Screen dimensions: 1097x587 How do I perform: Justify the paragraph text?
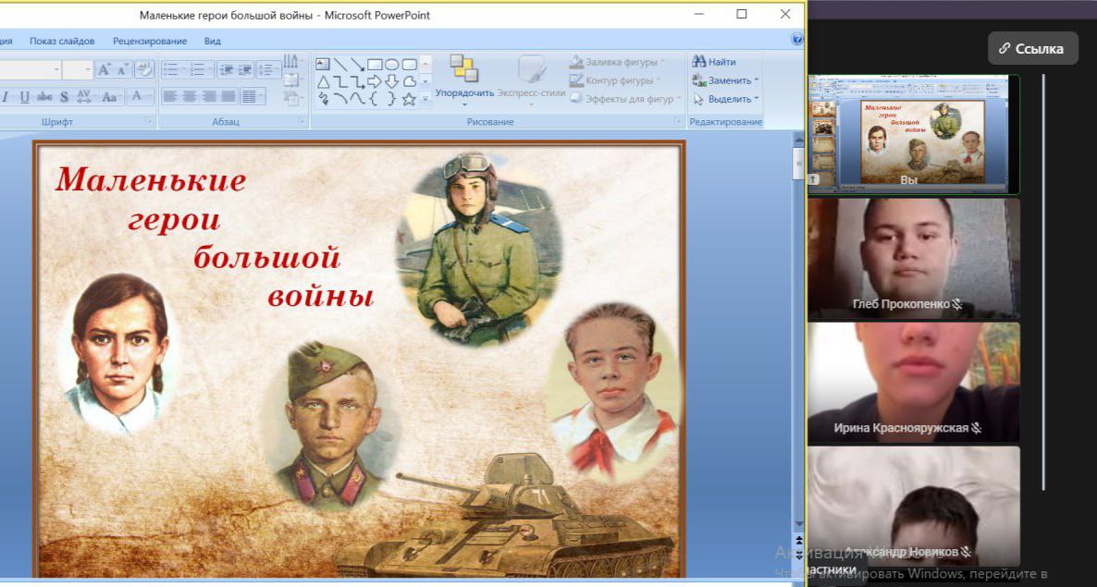pyautogui.click(x=228, y=96)
